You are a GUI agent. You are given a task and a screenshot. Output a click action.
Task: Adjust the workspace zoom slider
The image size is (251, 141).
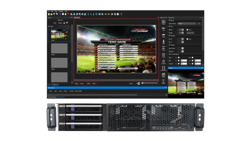point(142,83)
